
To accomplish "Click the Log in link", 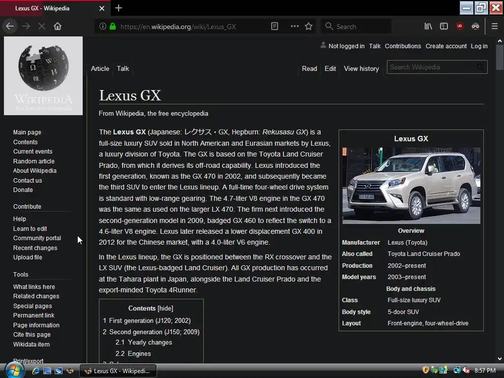I will [x=479, y=46].
